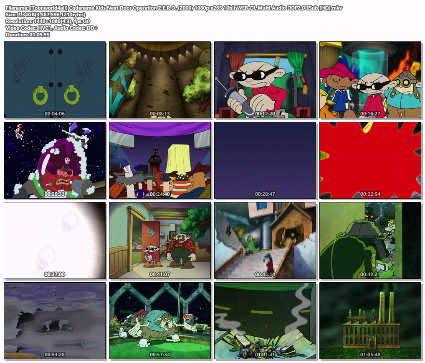Open the frame at timestamp 00:08:13

click(160, 80)
